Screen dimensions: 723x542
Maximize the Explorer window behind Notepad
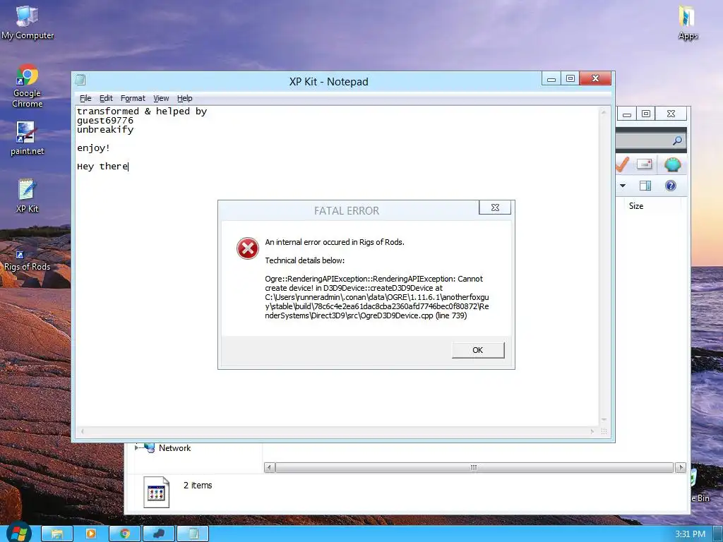coord(646,114)
